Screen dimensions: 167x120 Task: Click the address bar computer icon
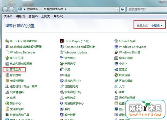[x=20, y=9]
